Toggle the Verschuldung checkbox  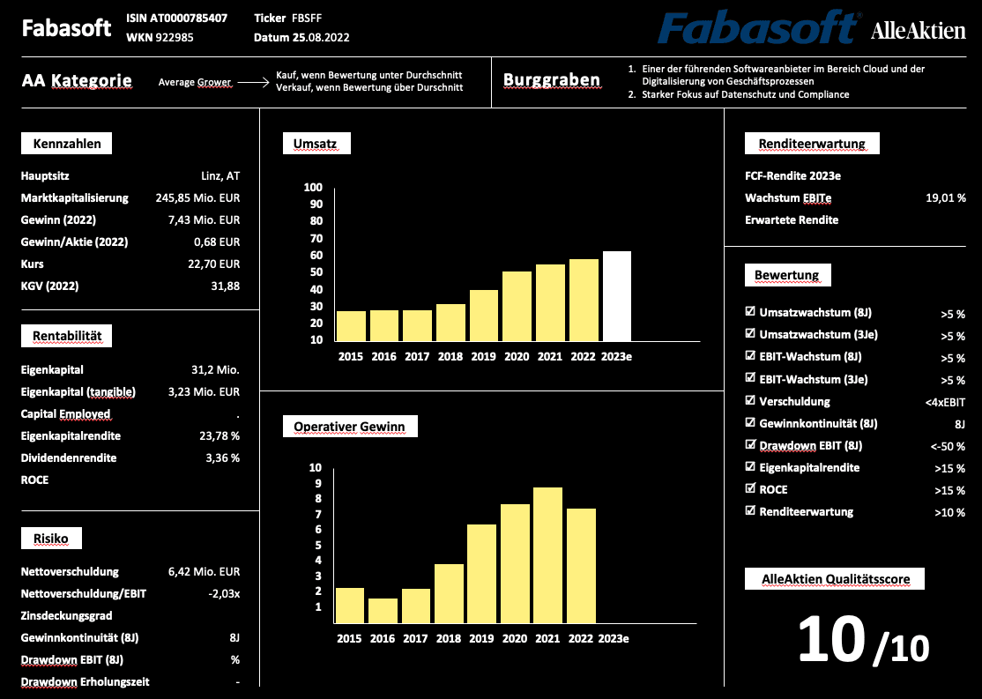pos(750,400)
